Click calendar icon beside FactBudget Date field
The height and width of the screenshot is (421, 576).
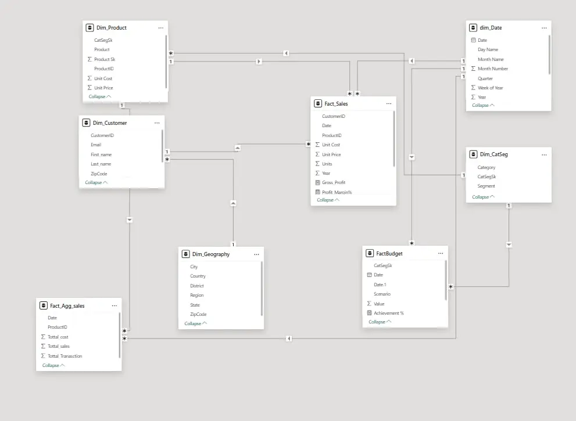[x=370, y=275]
